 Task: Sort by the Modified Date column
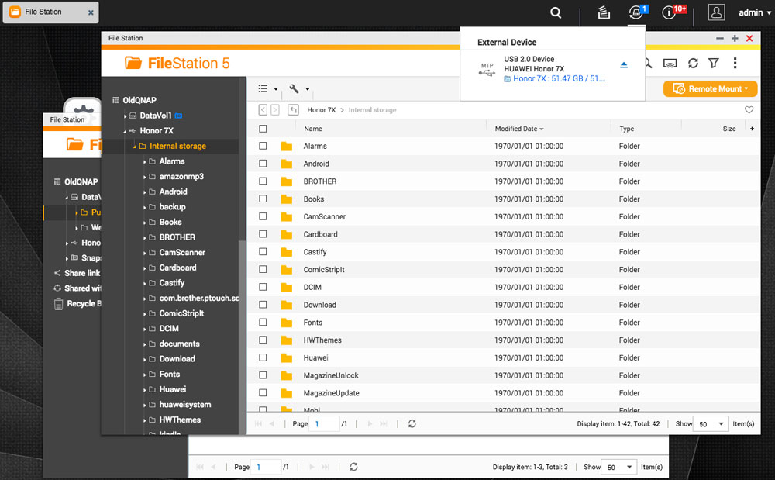coord(516,129)
